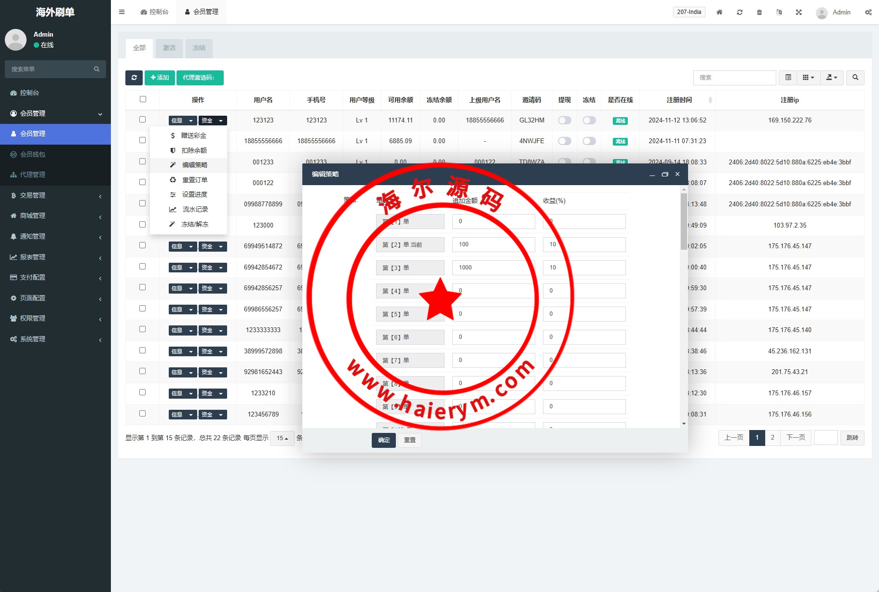Open the page size dropdown showing 15
879x592 pixels.
click(x=282, y=438)
